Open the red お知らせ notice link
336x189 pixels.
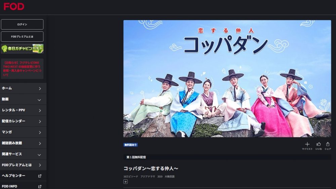[x=22, y=69]
